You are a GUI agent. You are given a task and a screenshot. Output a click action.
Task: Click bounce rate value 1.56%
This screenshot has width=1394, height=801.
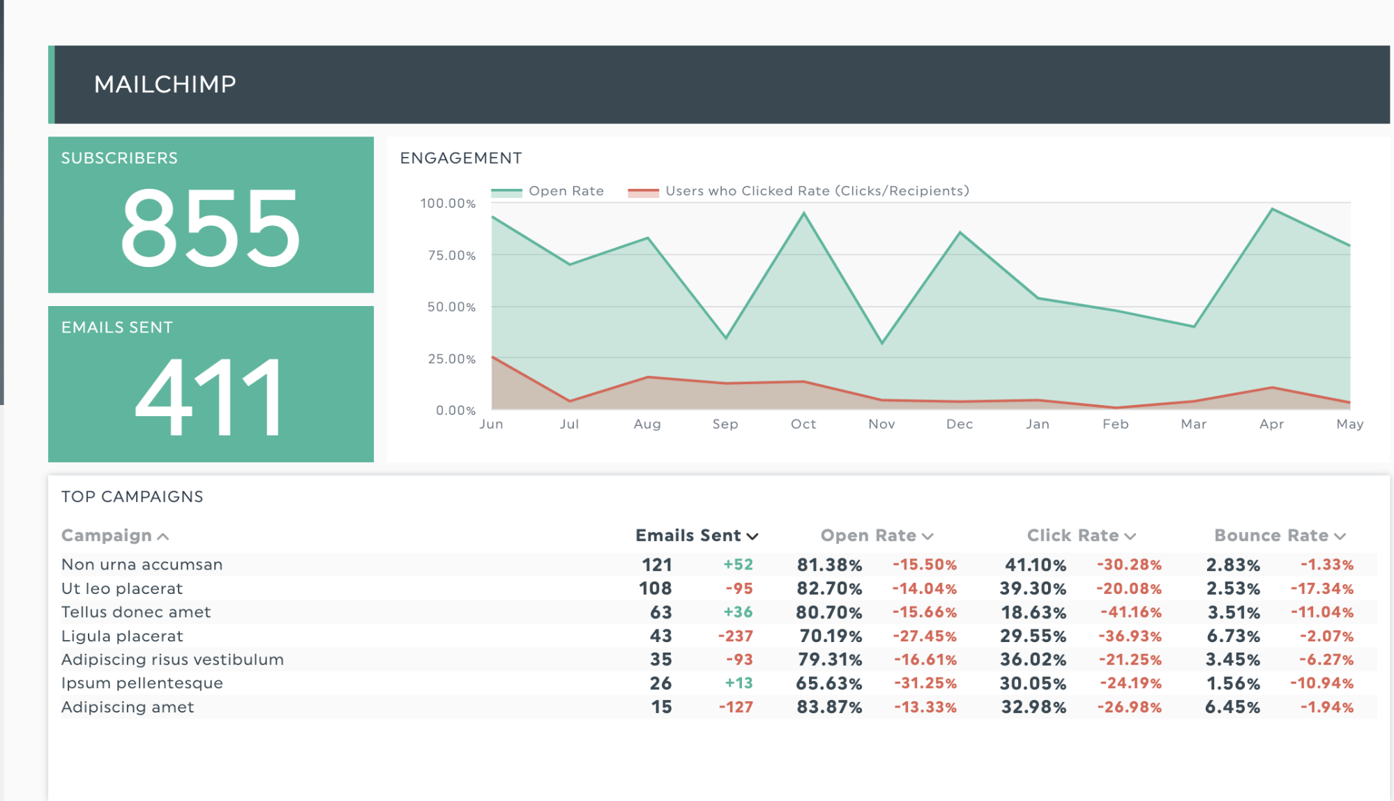click(1233, 683)
